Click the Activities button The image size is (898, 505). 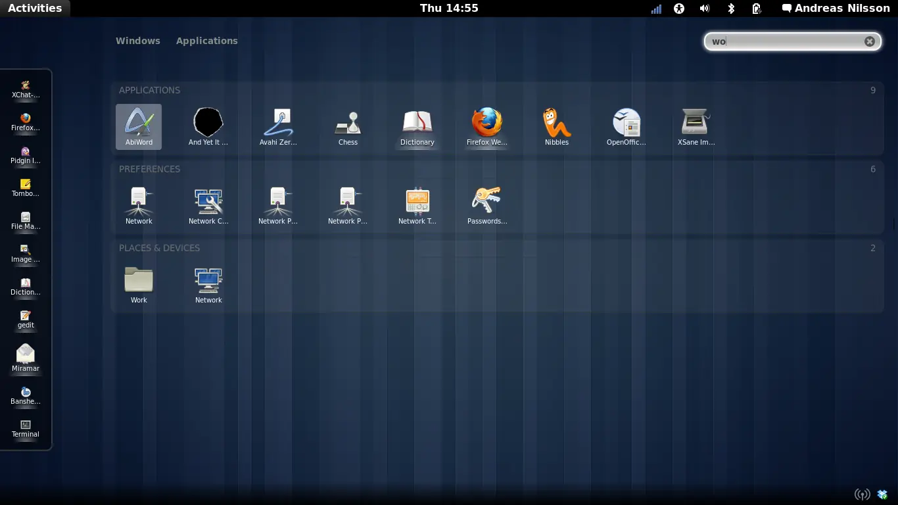pyautogui.click(x=36, y=9)
